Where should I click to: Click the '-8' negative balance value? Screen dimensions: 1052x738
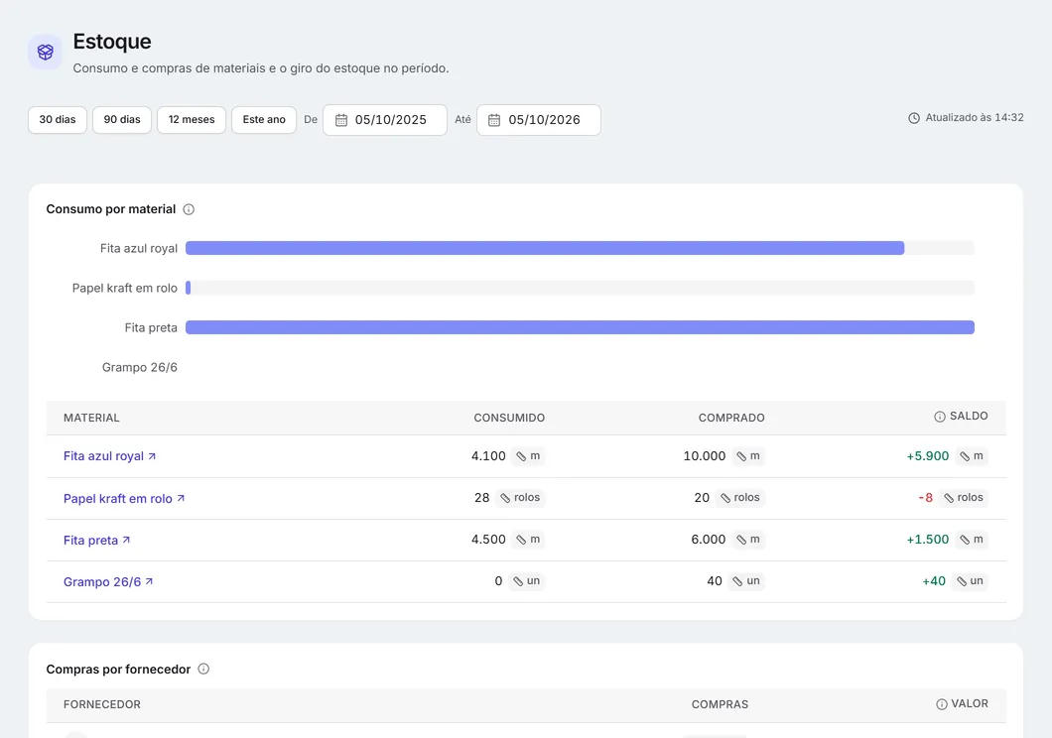(926, 497)
